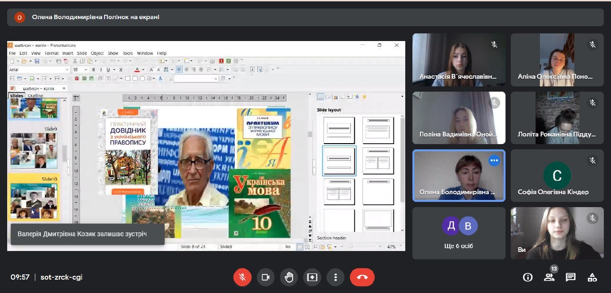Show the participants list

549,277
